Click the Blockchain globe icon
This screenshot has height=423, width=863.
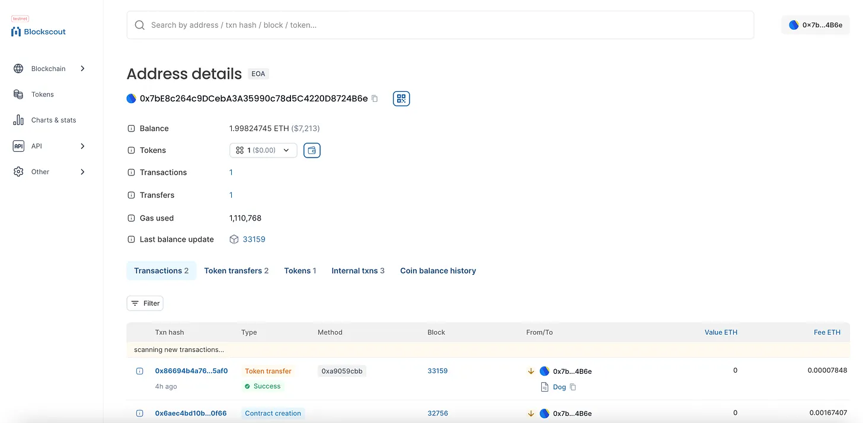18,69
